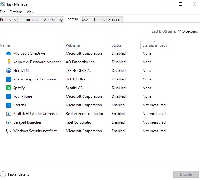Open the File menu
Image resolution: width=200 pixels, height=180 pixels.
tap(3, 12)
